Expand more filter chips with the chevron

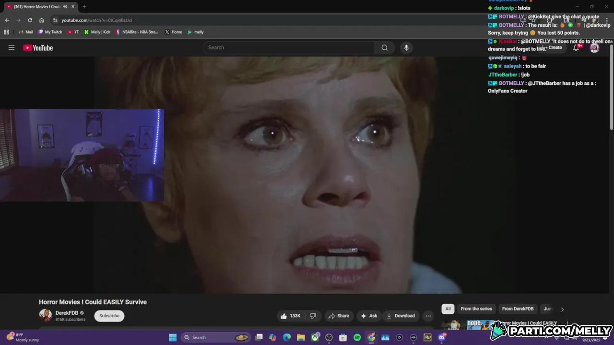pos(562,309)
